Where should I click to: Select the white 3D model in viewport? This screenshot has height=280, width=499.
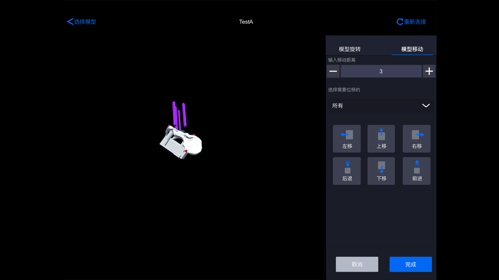pos(181,141)
